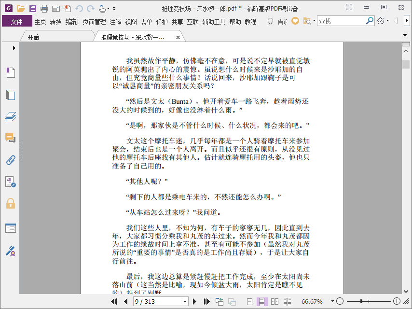Close the 推理竞技场 document tab
The height and width of the screenshot is (309, 412).
178,37
